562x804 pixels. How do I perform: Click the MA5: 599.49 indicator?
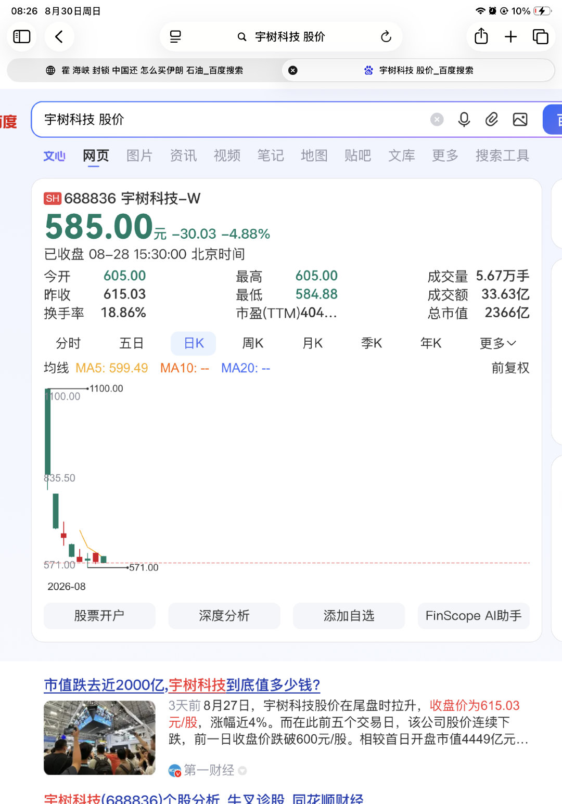112,368
